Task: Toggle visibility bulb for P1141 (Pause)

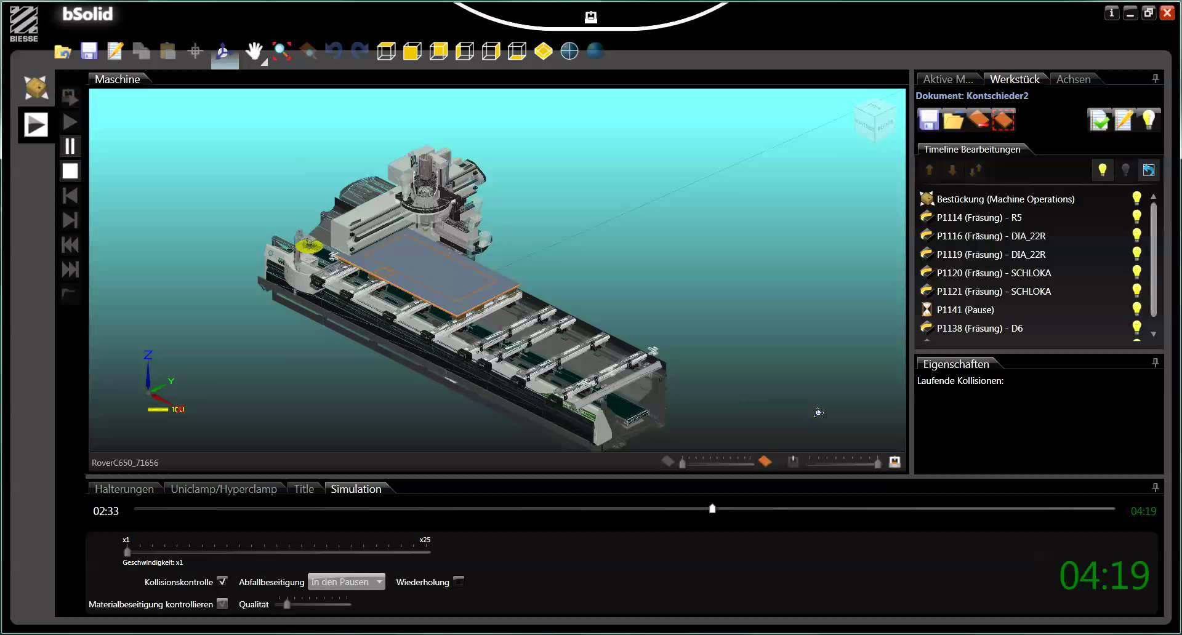Action: click(x=1136, y=310)
